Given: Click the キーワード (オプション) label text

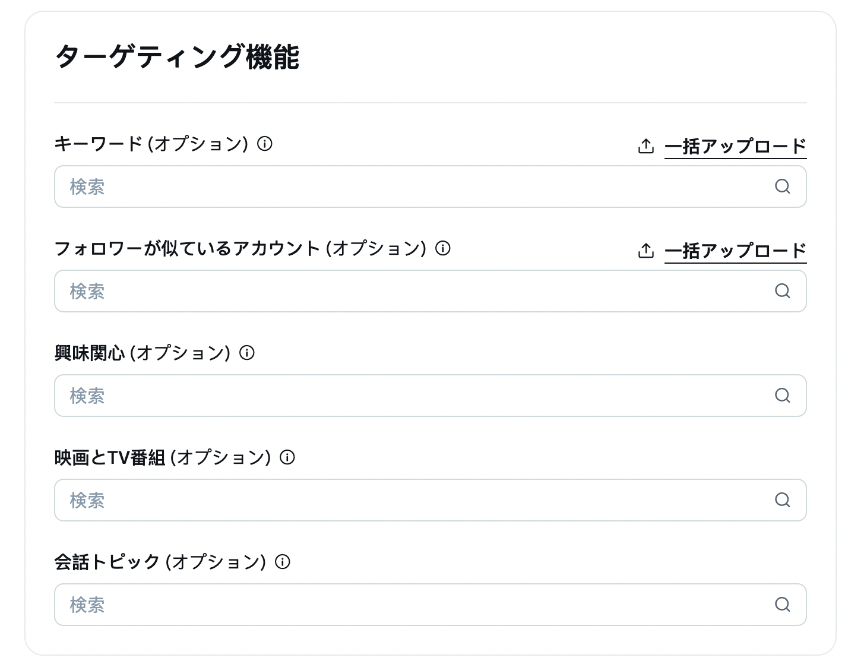Looking at the screenshot, I should point(151,144).
